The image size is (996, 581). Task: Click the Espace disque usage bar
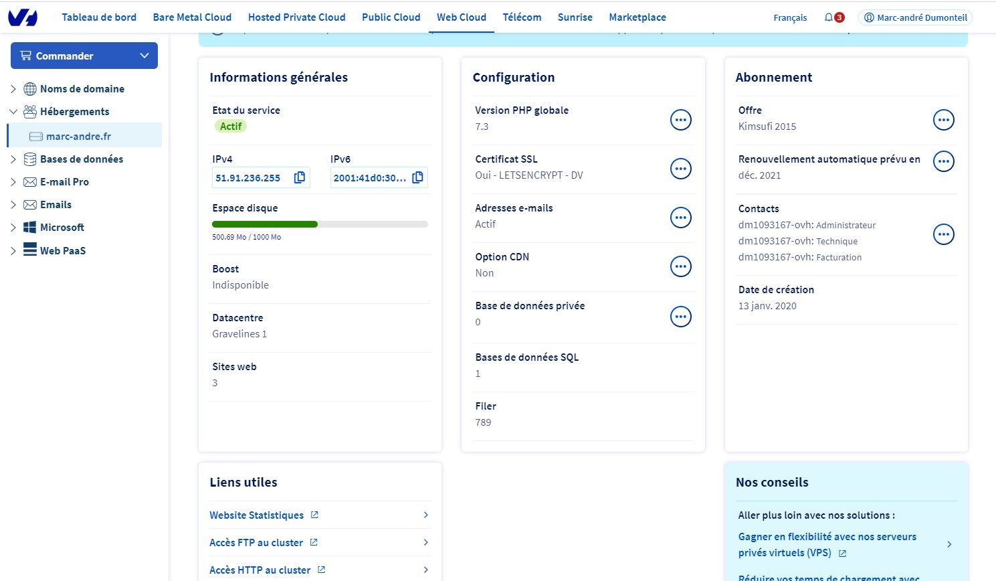point(320,224)
